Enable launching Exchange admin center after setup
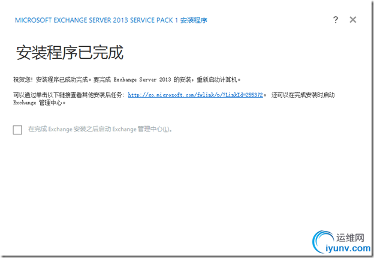This screenshot has height=258, width=374. click(17, 130)
